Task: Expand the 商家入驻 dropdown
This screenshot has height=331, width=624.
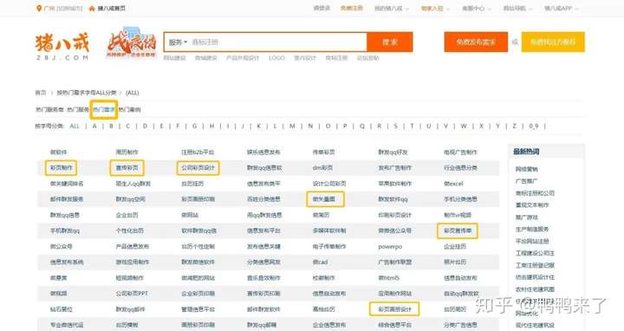Action: (x=435, y=9)
